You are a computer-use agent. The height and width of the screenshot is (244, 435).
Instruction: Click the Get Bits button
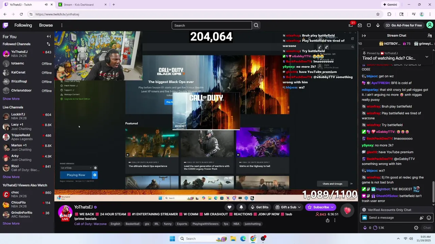pos(259,207)
